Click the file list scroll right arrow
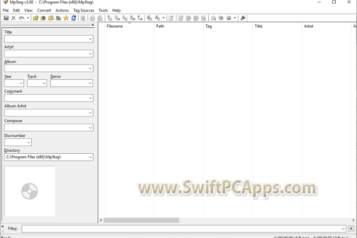This screenshot has height=238, width=357. pyautogui.click(x=353, y=220)
